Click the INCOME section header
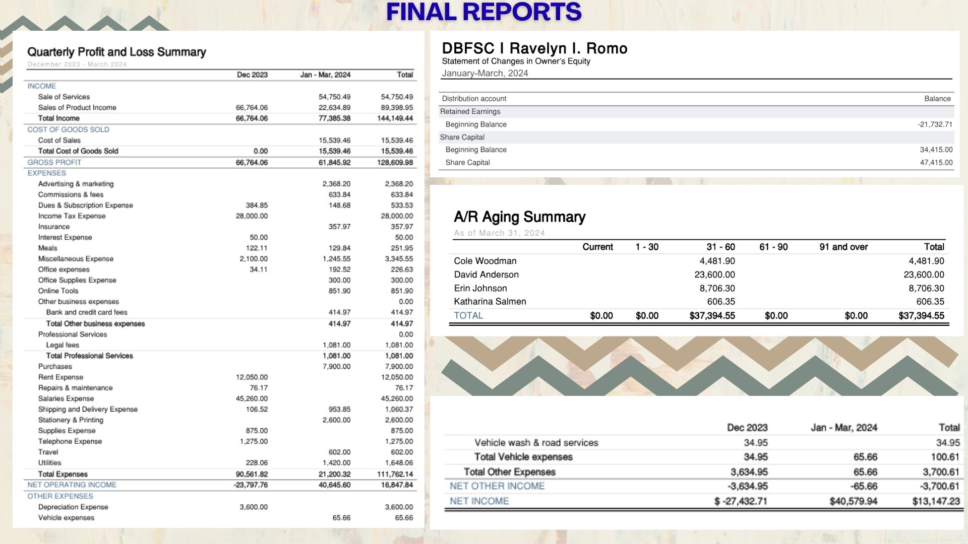Viewport: 968px width, 544px height. tap(42, 86)
